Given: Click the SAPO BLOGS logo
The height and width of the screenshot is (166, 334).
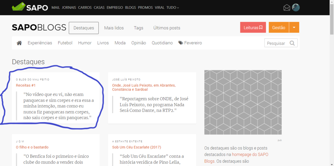Looking at the screenshot, I should [x=39, y=28].
